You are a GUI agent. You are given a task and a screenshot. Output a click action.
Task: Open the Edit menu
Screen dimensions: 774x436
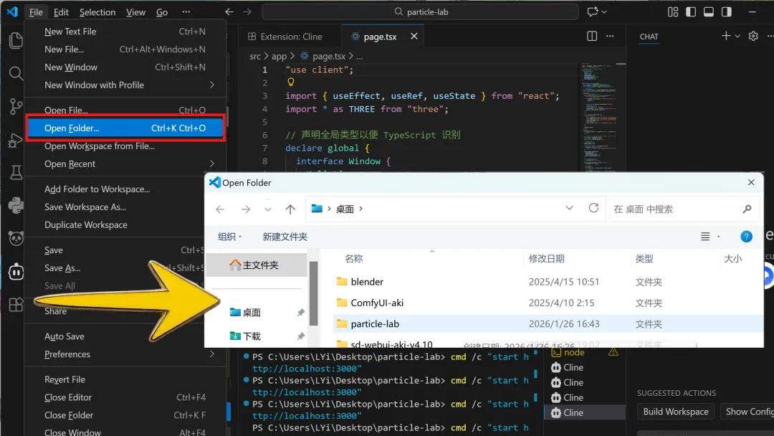[61, 12]
